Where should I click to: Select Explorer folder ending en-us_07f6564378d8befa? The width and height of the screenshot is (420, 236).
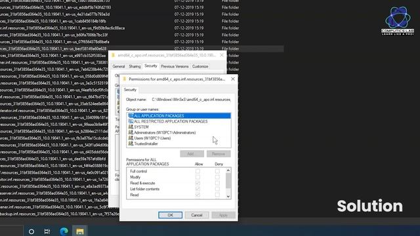[54, 42]
